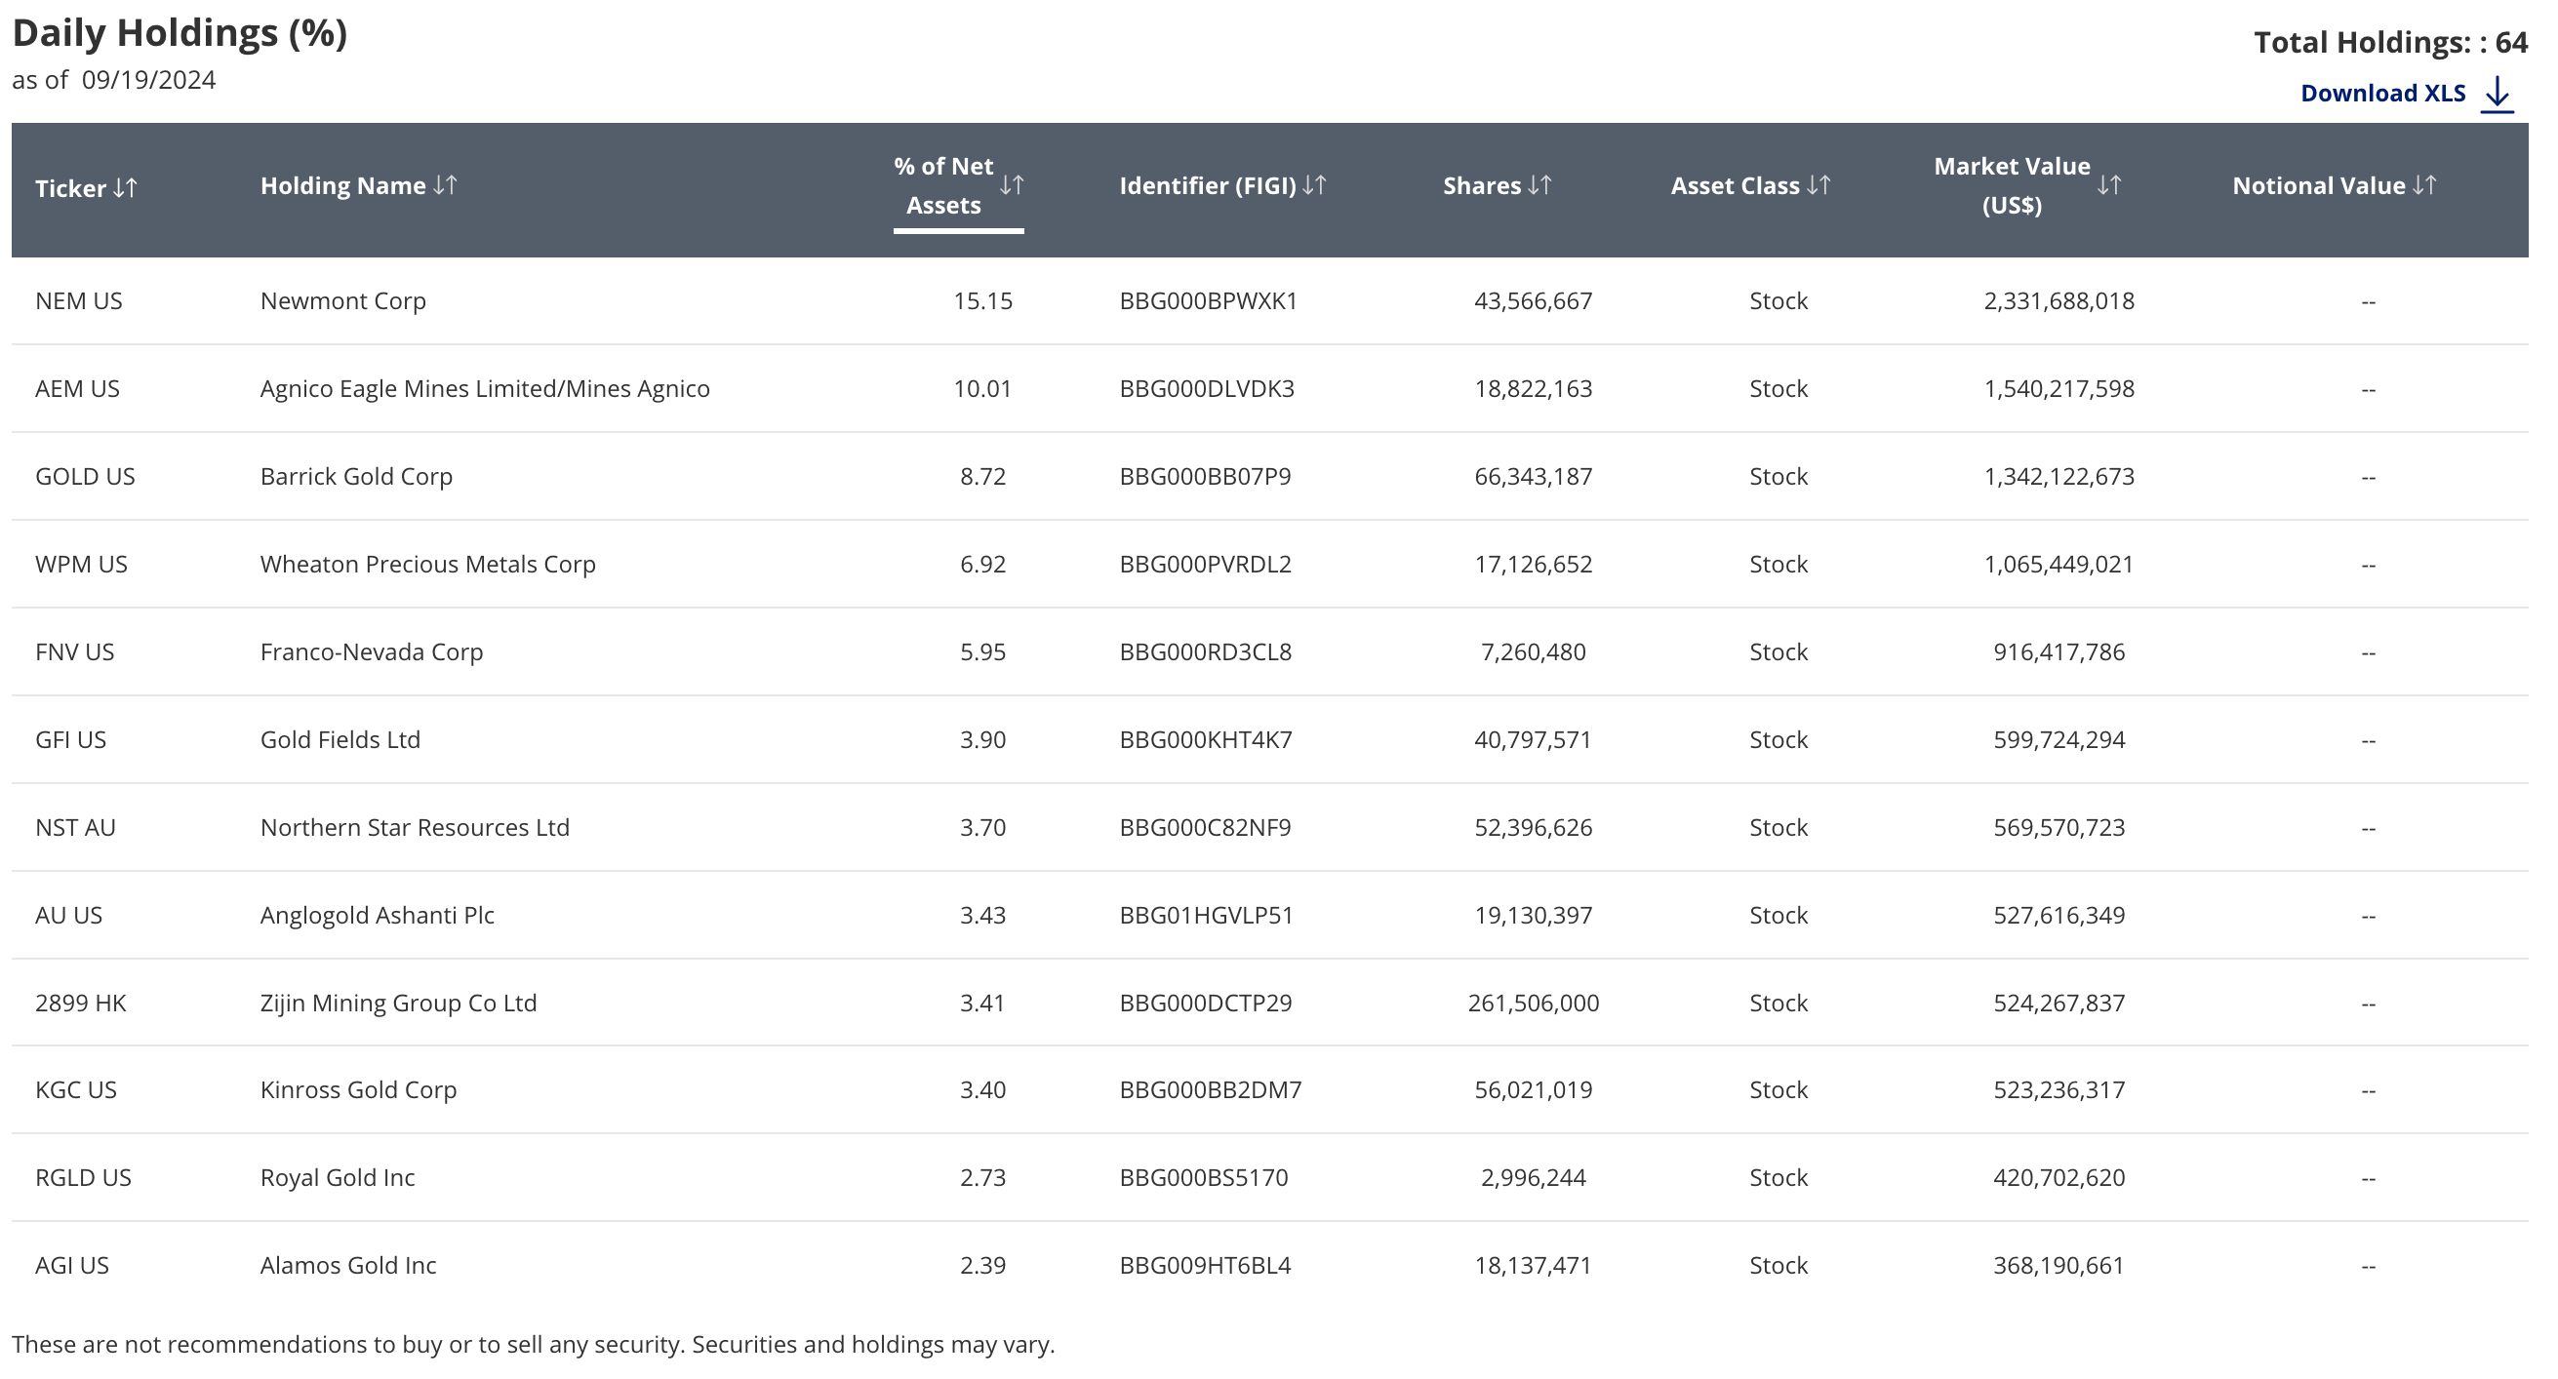Click FIGI BBG000PVRDL2

pos(1206,564)
